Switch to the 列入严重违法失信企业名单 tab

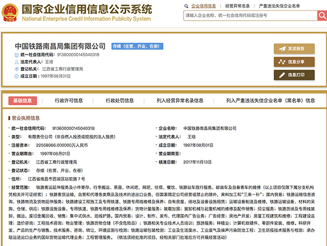271,101
